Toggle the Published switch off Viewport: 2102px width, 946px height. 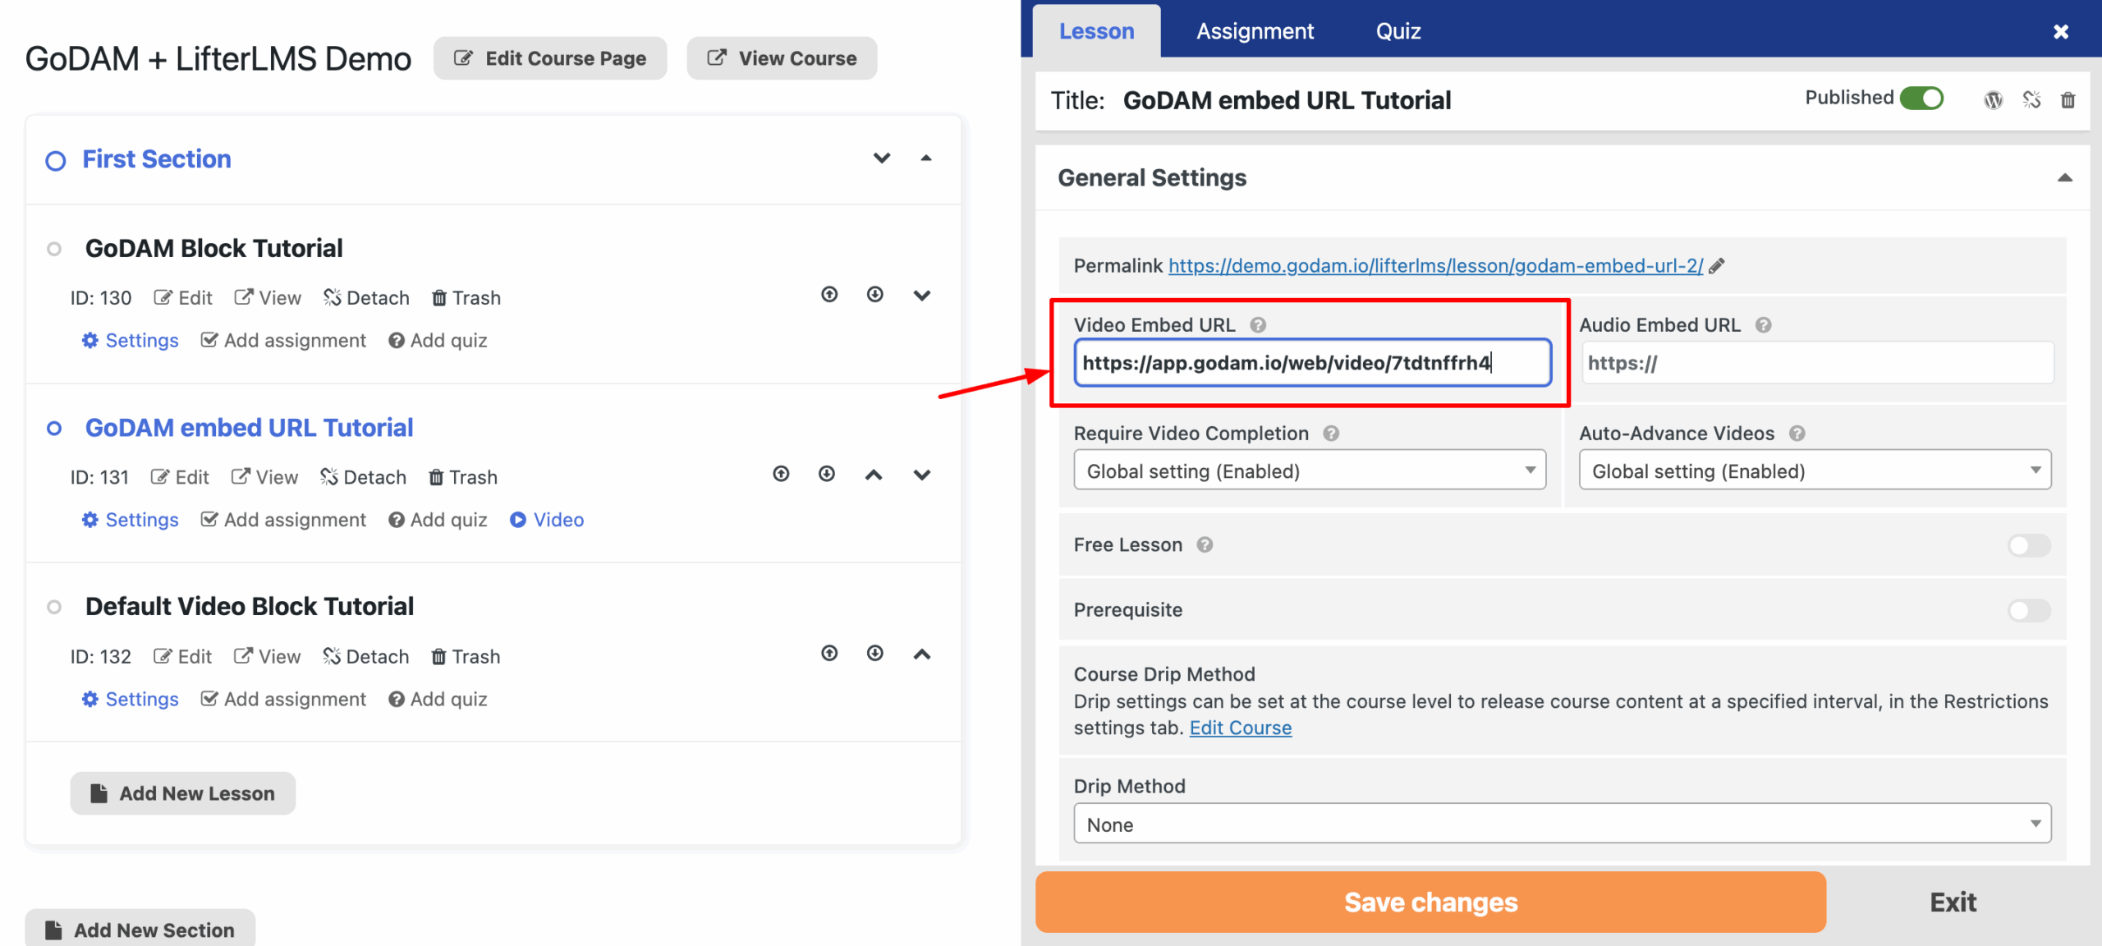pyautogui.click(x=1921, y=99)
